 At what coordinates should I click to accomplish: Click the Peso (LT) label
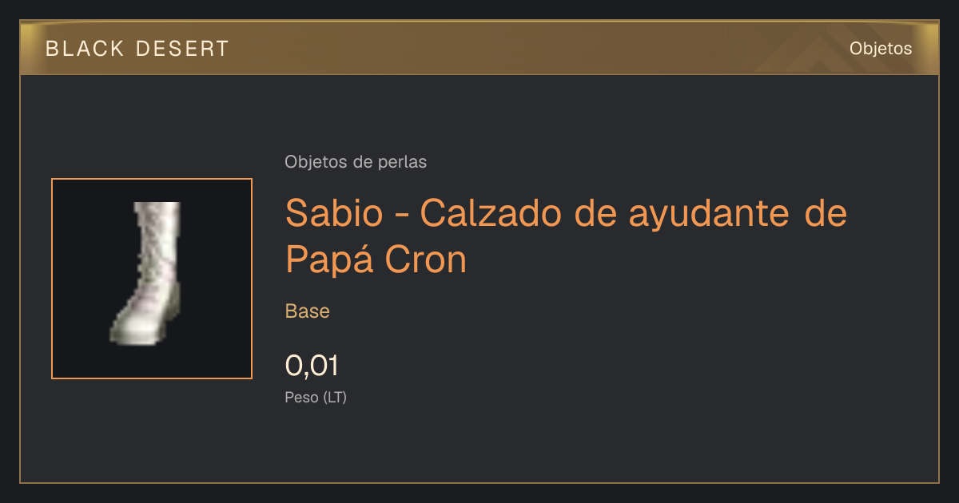(316, 398)
